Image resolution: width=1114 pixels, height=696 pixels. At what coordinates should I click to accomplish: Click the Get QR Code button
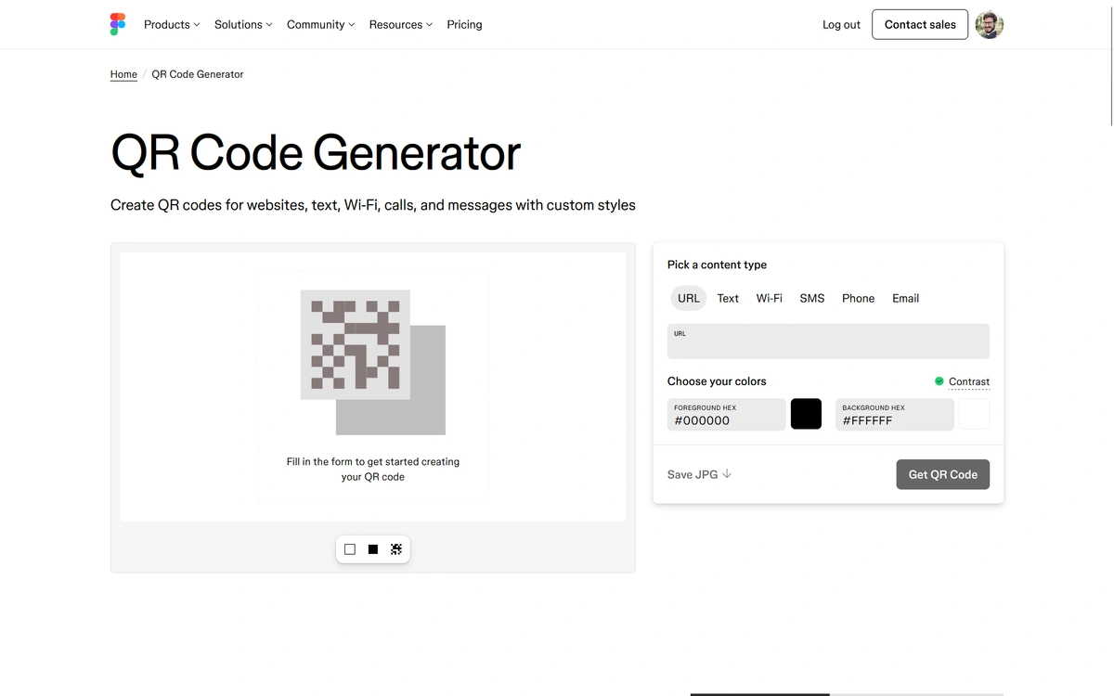(x=943, y=474)
